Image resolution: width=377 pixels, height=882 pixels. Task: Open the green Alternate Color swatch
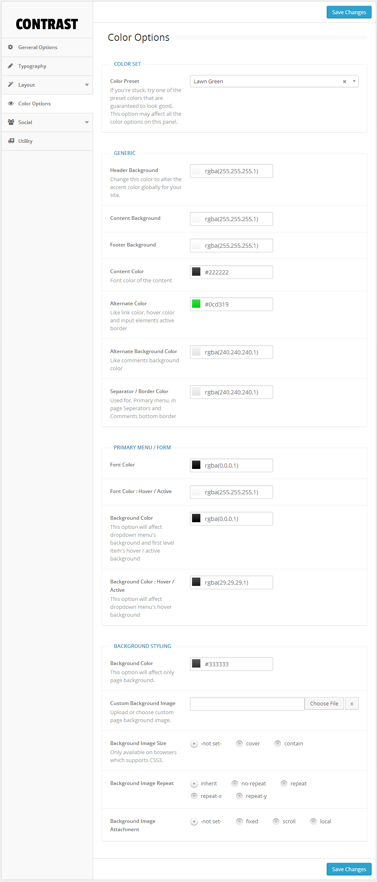point(196,304)
